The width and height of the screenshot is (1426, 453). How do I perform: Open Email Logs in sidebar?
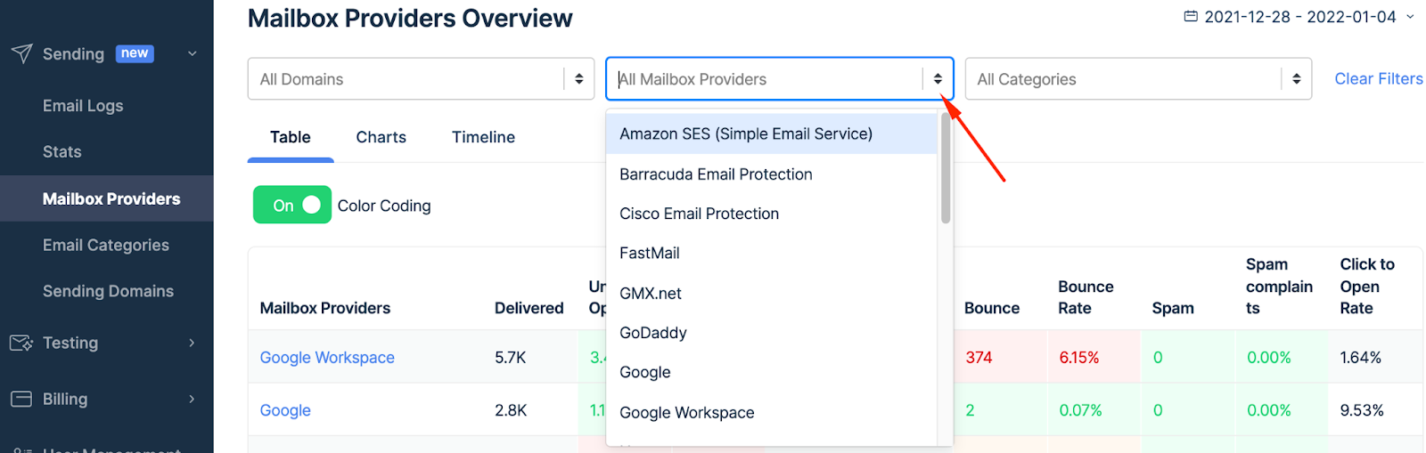tap(83, 106)
